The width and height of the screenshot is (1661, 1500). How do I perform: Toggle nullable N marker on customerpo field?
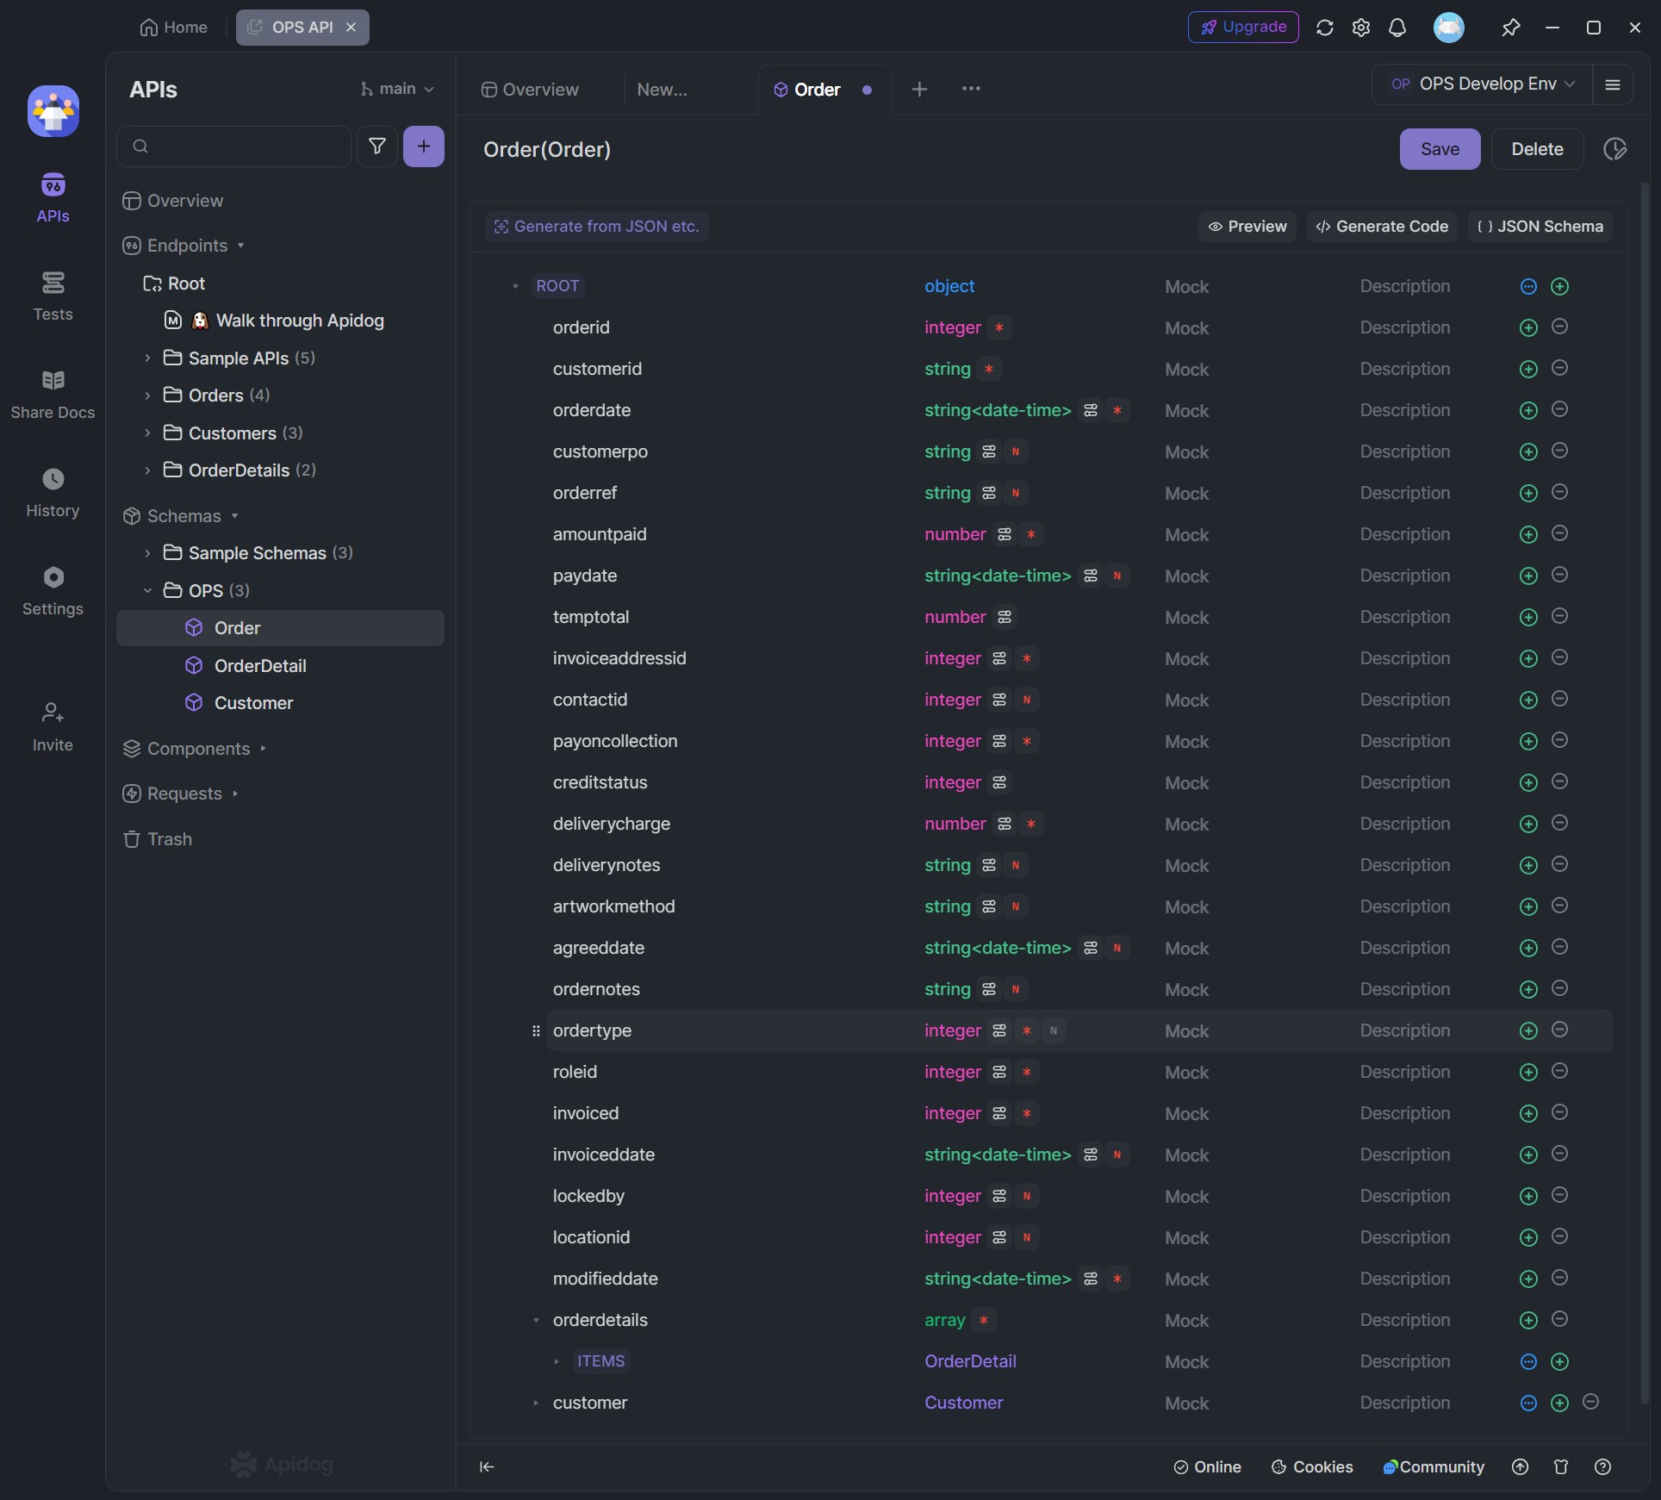1016,451
